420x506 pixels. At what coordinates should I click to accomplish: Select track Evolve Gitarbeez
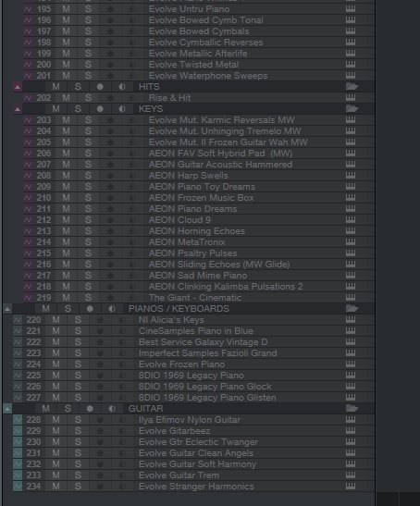point(174,431)
